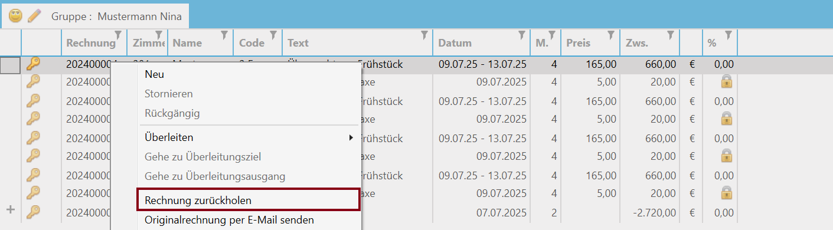Image resolution: width=833 pixels, height=230 pixels.
Task: Click the last lock icon in percent column
Action: (726, 193)
